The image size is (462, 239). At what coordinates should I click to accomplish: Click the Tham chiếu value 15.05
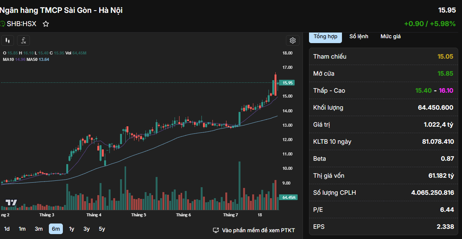pos(445,57)
